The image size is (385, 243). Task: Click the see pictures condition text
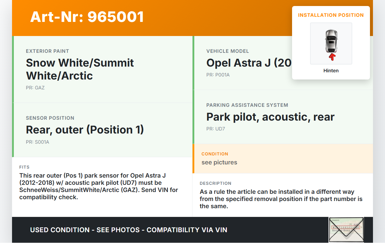pyautogui.click(x=219, y=163)
